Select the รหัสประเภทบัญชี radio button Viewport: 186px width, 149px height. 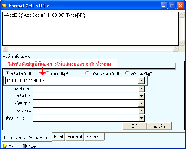click(x=87, y=73)
